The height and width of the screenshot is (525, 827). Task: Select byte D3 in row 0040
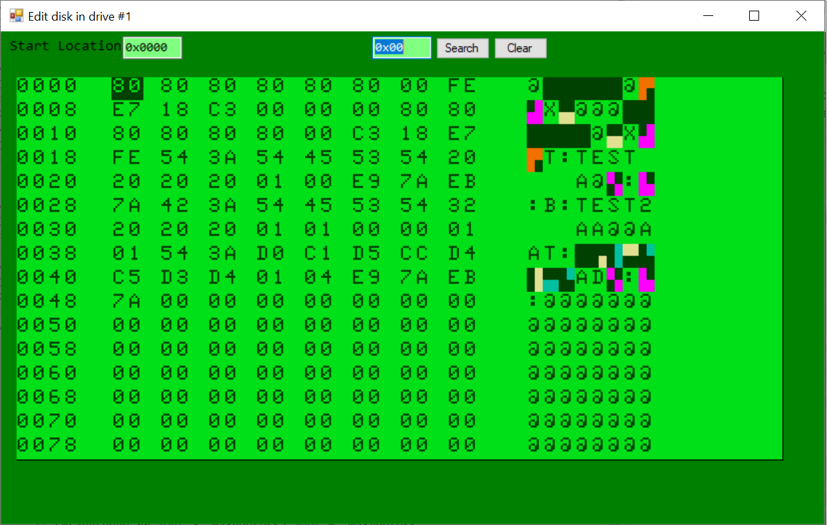pos(175,277)
